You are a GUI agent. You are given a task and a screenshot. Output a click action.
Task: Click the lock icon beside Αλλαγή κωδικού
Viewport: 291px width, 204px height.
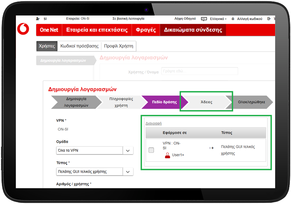pos(233,19)
